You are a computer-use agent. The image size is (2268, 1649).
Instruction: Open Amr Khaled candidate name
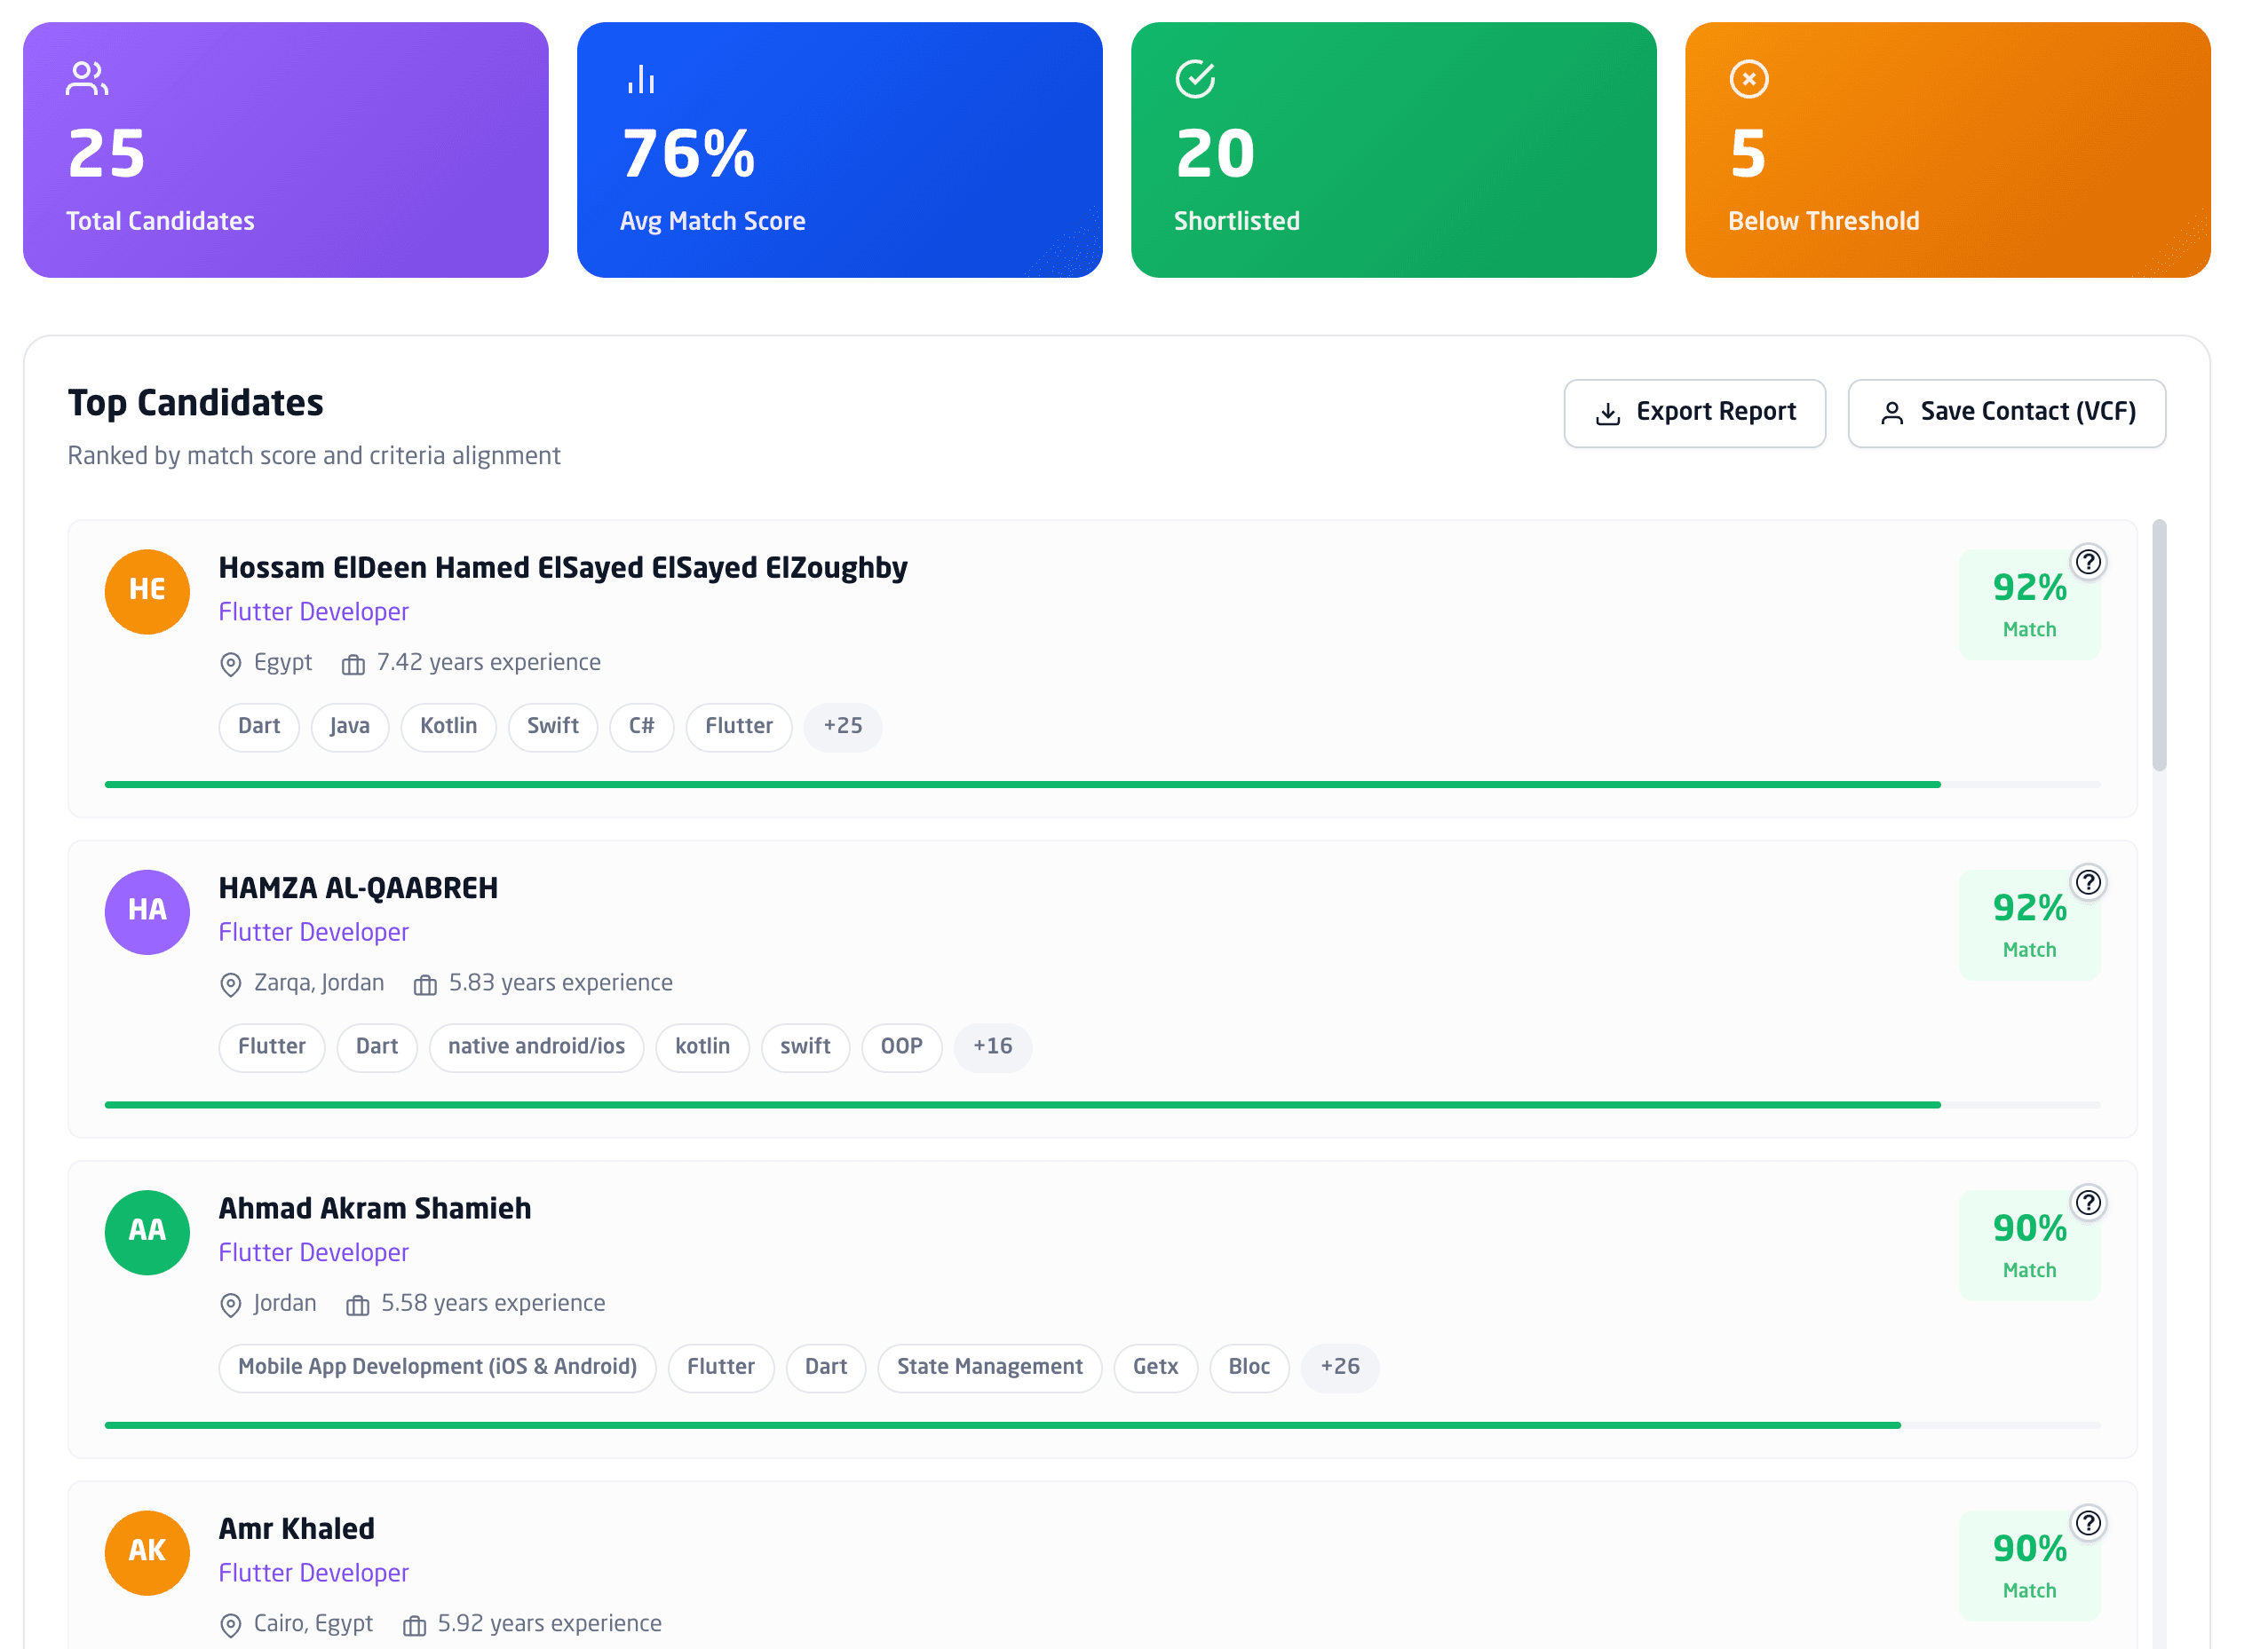click(x=297, y=1528)
